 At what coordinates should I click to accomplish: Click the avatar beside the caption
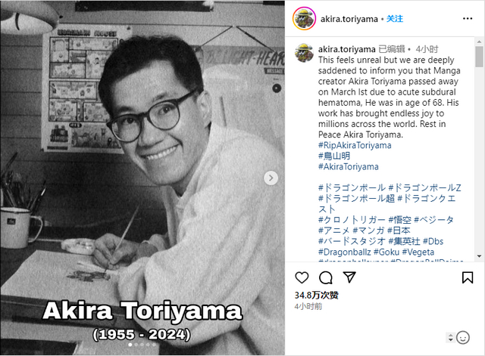pos(304,53)
